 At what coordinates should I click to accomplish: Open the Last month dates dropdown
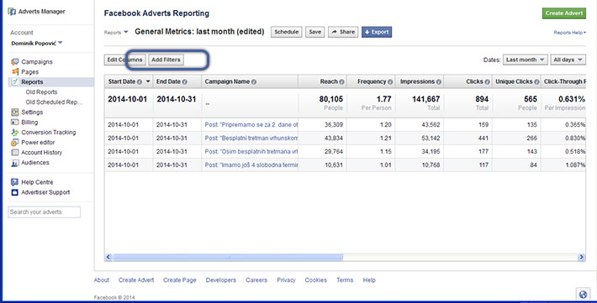[x=526, y=60]
